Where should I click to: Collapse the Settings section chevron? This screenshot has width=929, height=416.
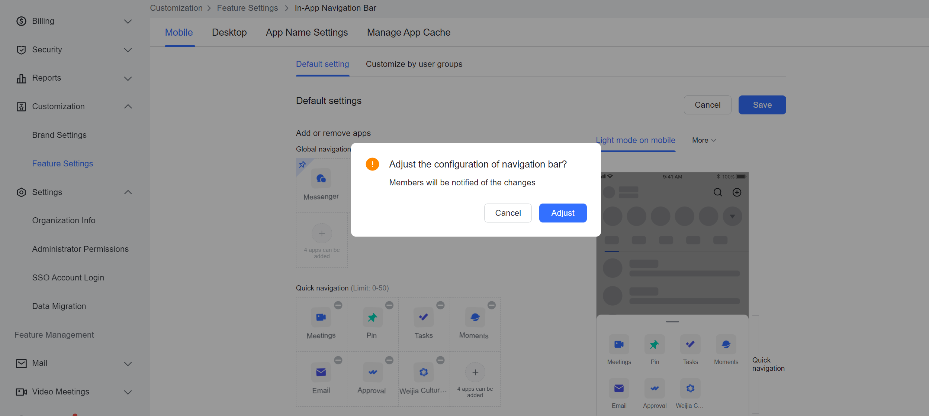pyautogui.click(x=128, y=192)
